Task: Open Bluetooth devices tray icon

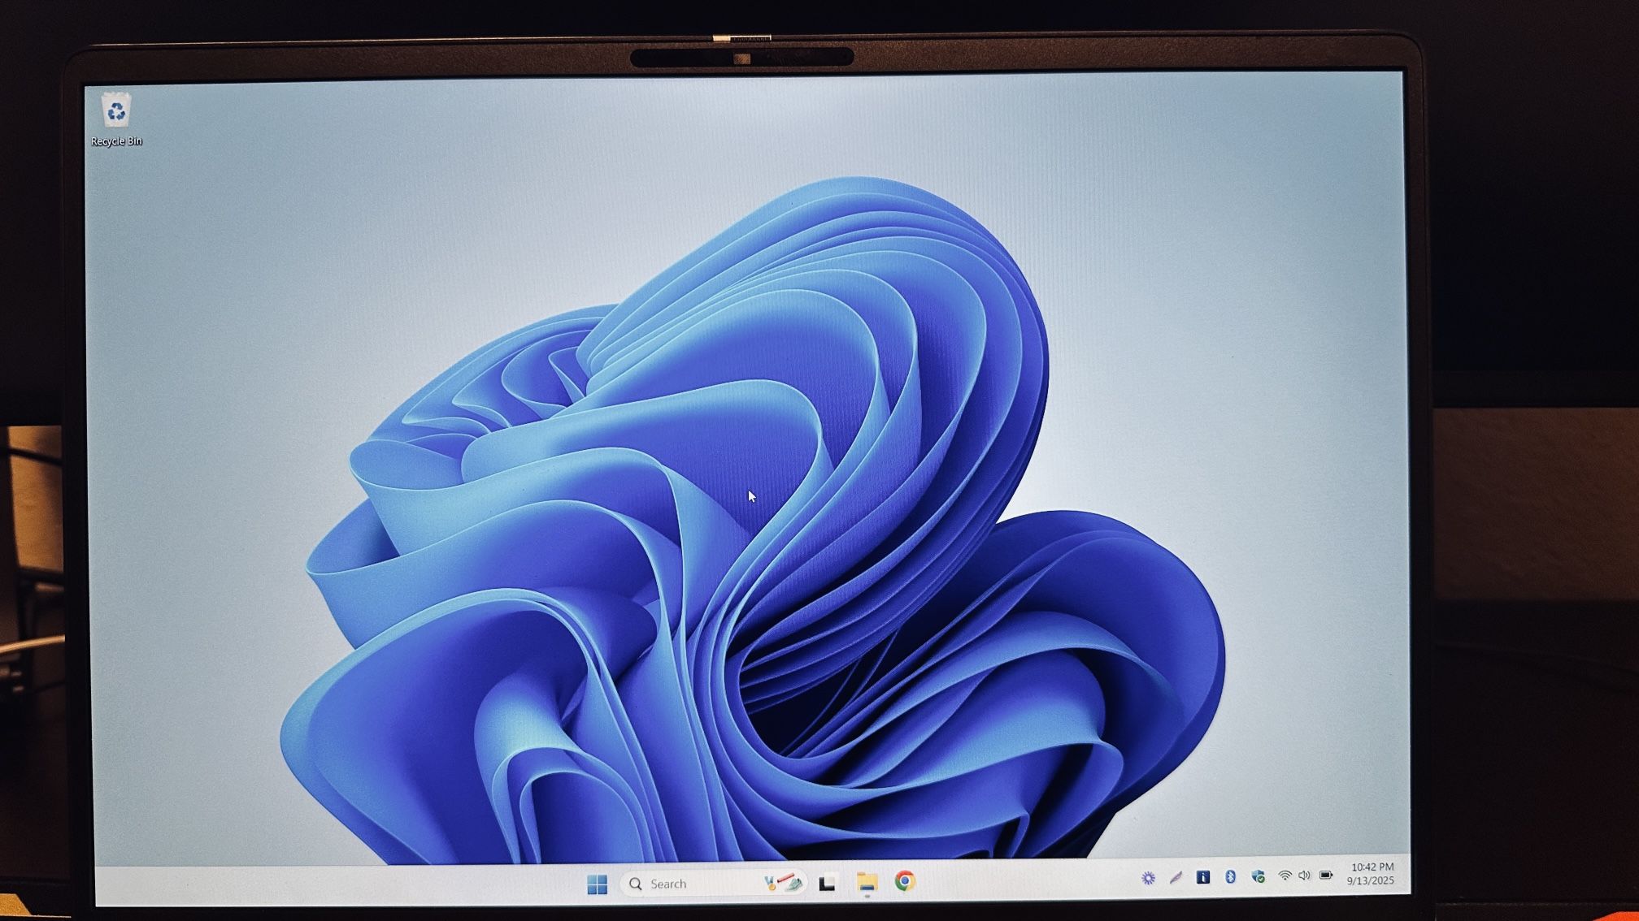Action: [1230, 877]
